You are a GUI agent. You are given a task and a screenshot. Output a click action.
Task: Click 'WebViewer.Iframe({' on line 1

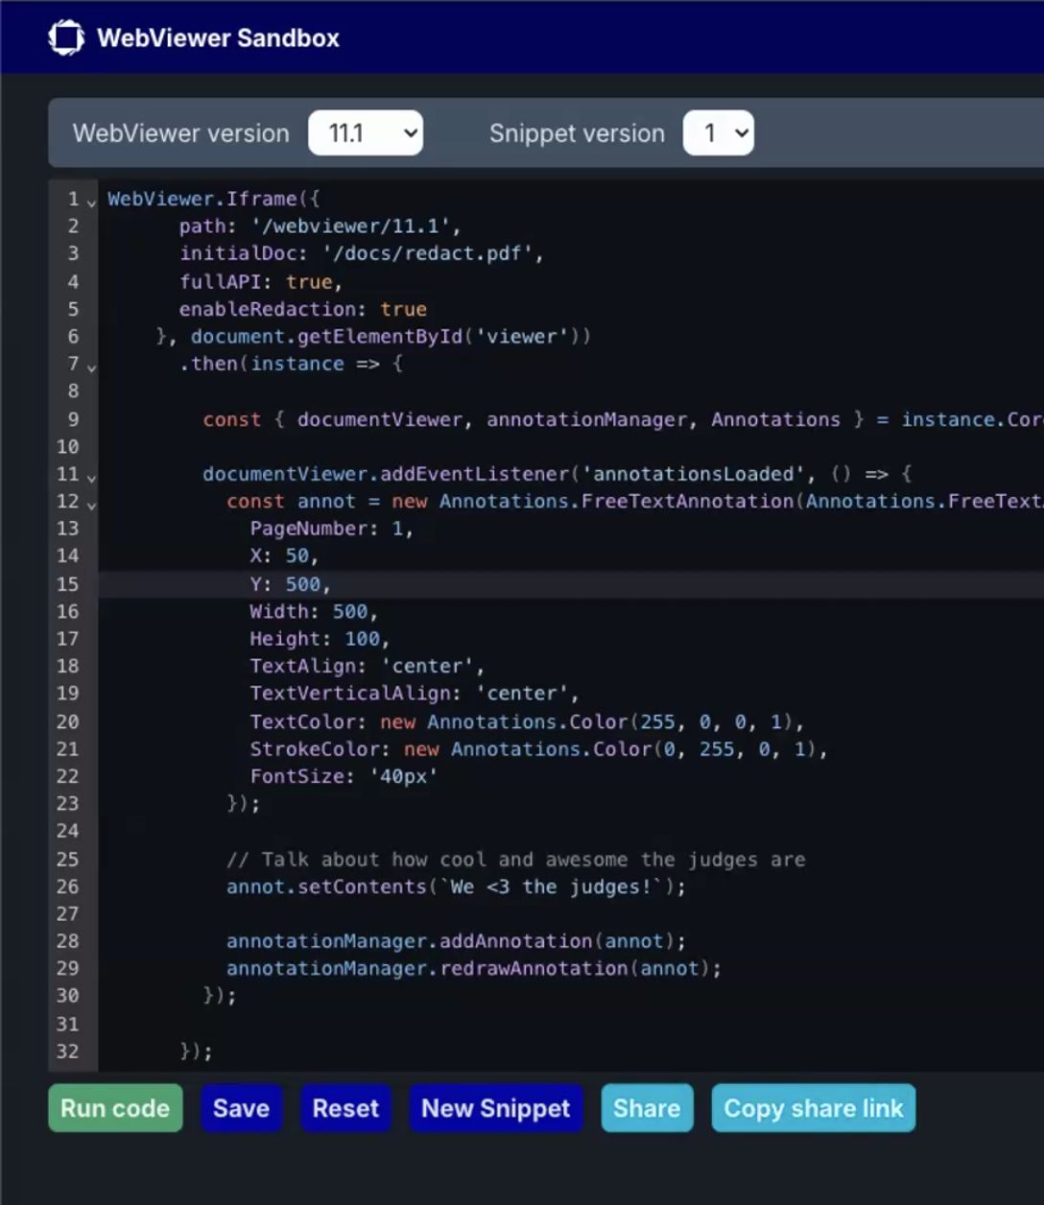pyautogui.click(x=213, y=200)
